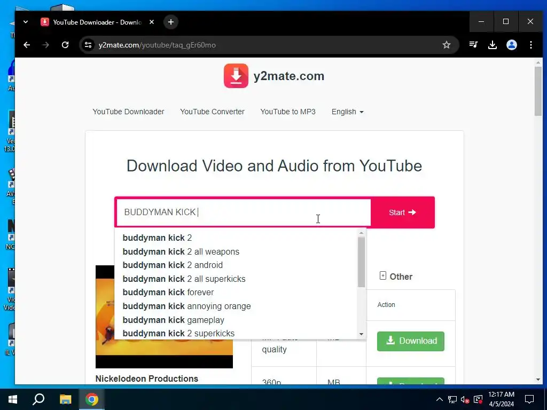
Task: Open Windows taskbar search
Action: pyautogui.click(x=38, y=399)
